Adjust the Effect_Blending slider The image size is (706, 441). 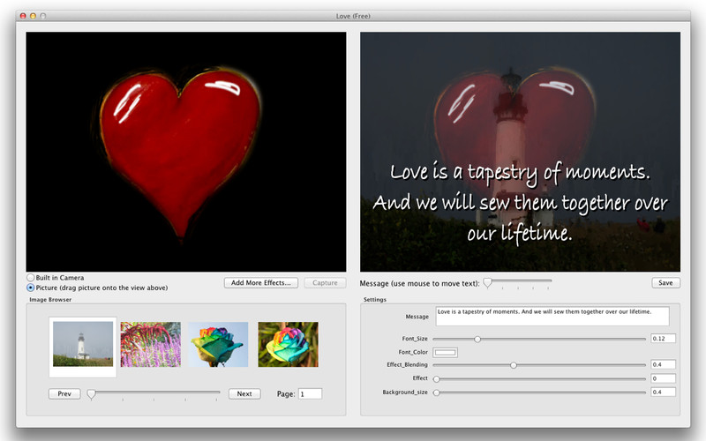539,365
